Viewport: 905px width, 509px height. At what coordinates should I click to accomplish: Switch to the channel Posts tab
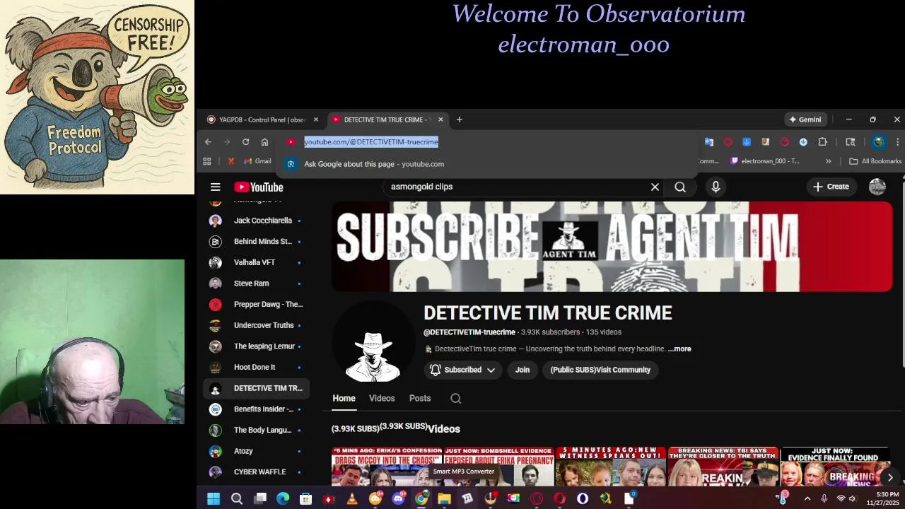pyautogui.click(x=420, y=399)
